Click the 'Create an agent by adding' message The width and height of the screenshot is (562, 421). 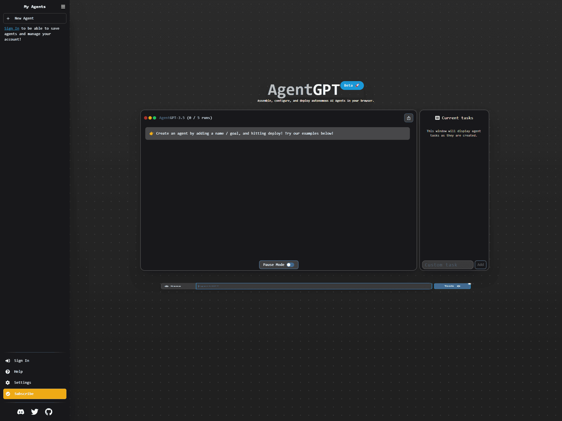pos(277,133)
